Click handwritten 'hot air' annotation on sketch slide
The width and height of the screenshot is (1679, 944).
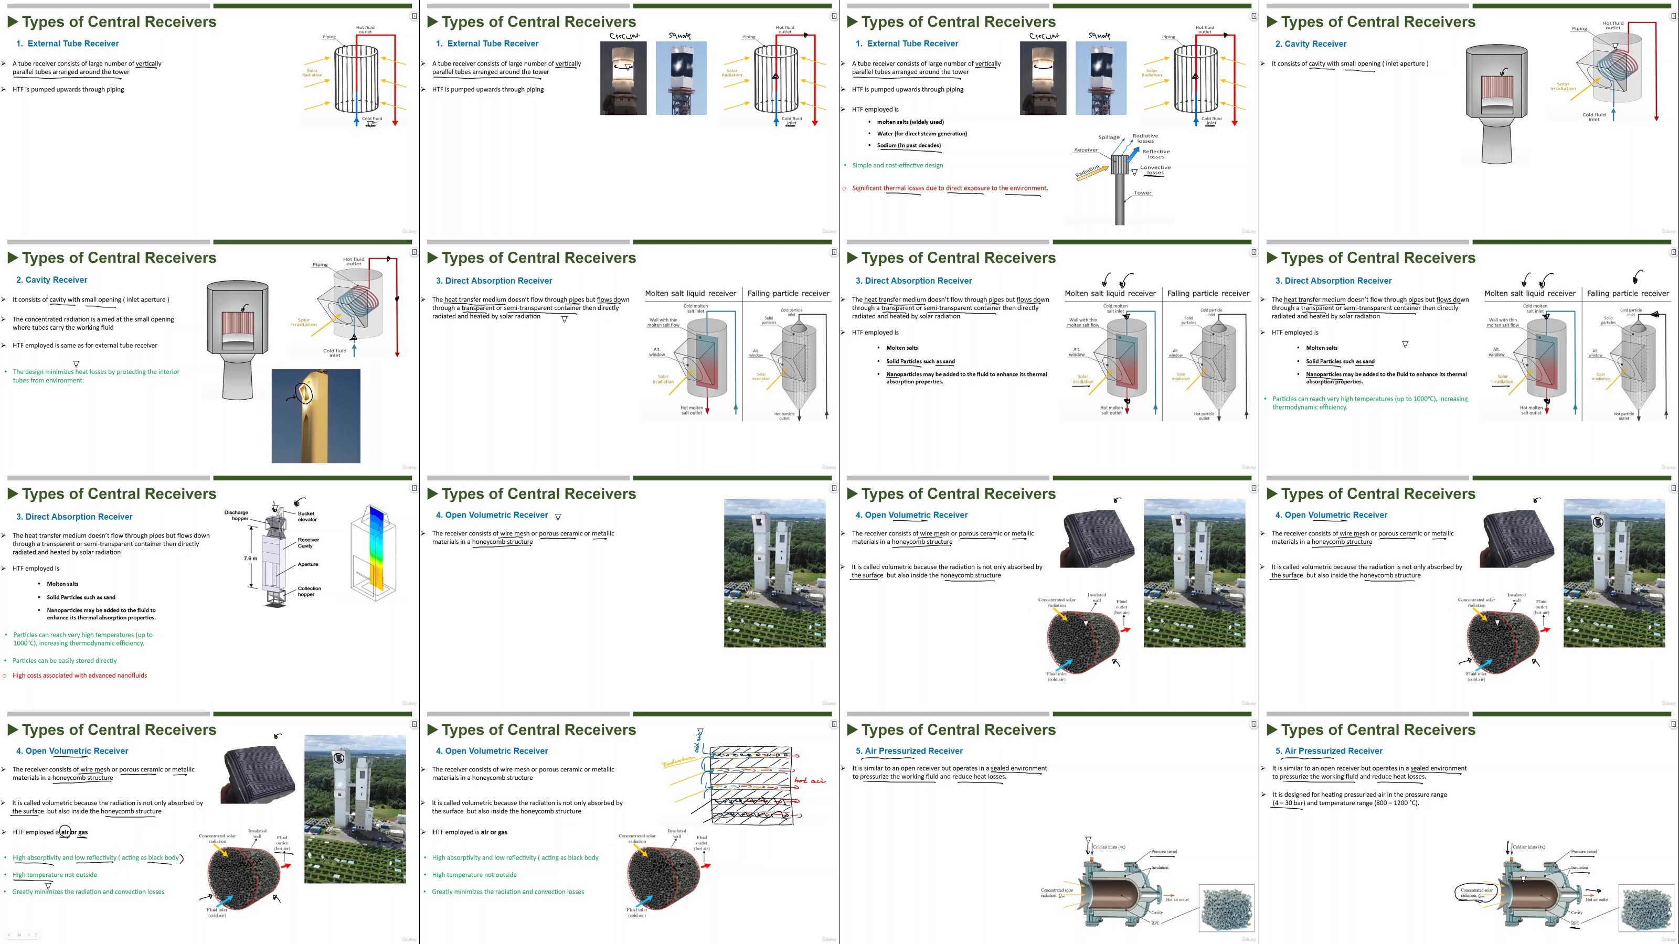[809, 780]
